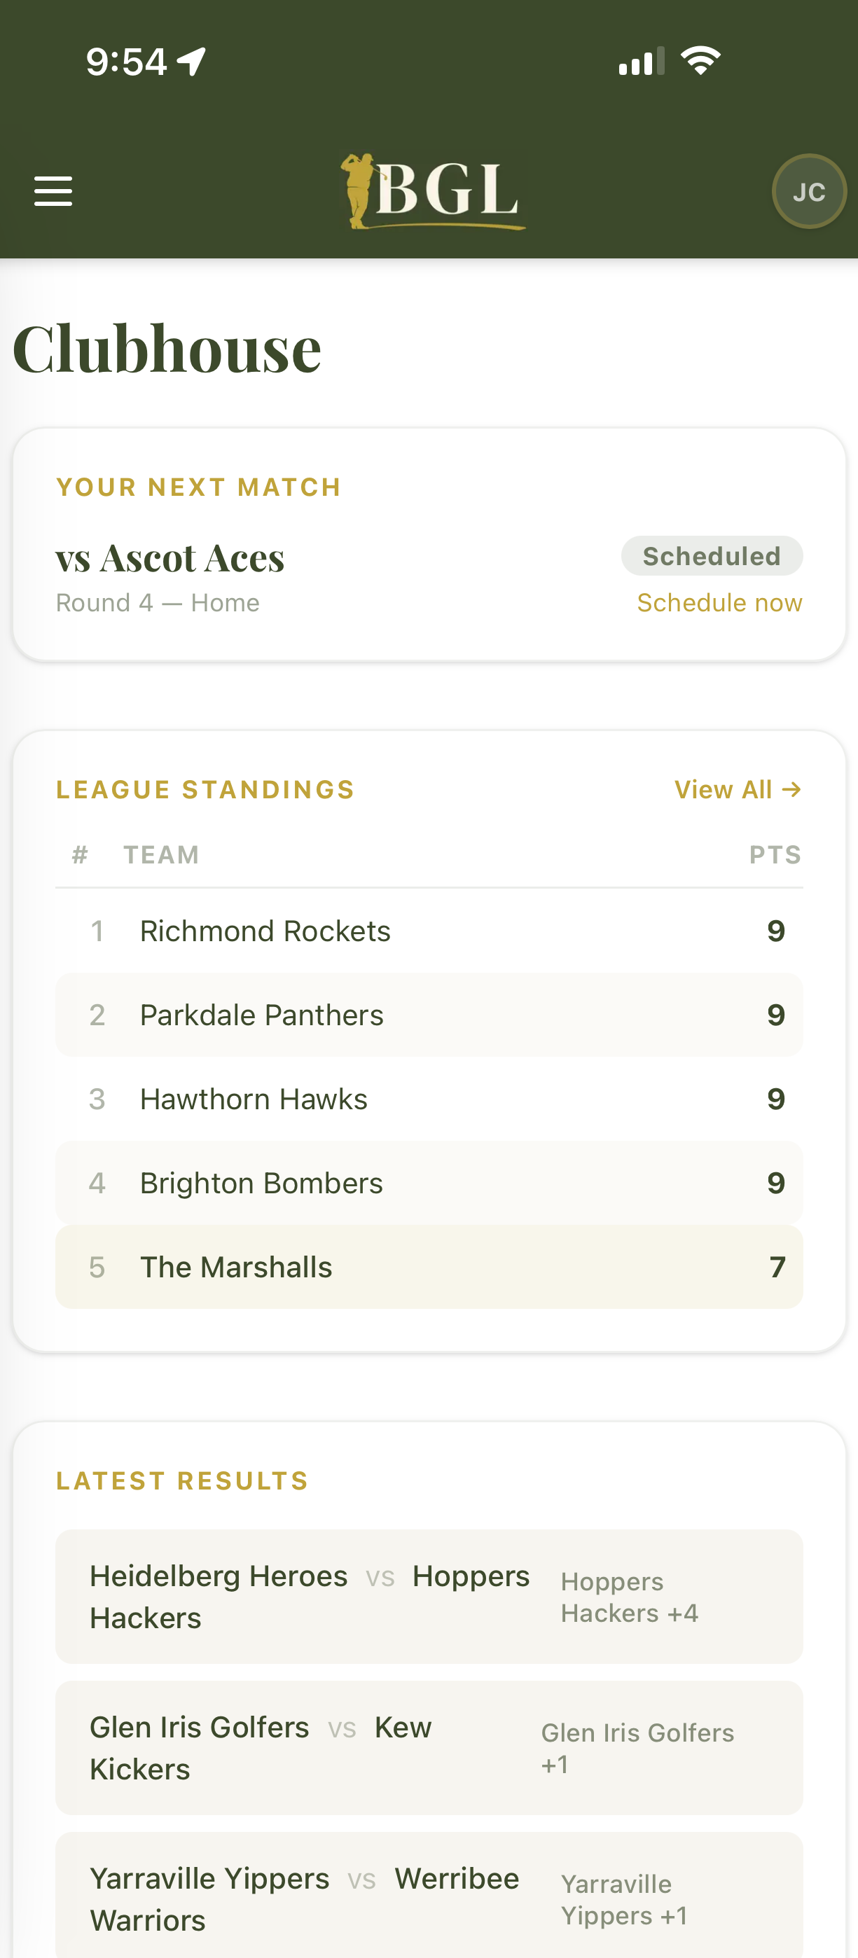Sort standings by the PTS column
The image size is (858, 1958).
(x=775, y=854)
